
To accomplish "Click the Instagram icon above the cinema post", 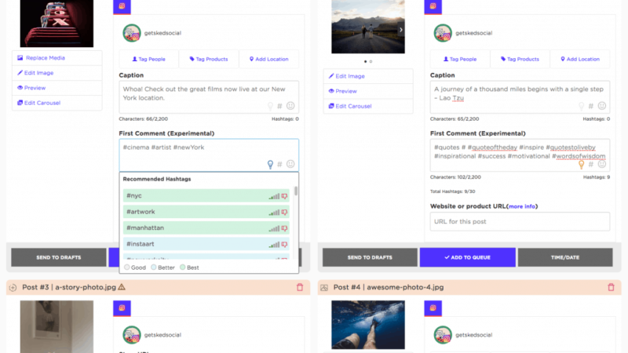I will click(x=122, y=6).
